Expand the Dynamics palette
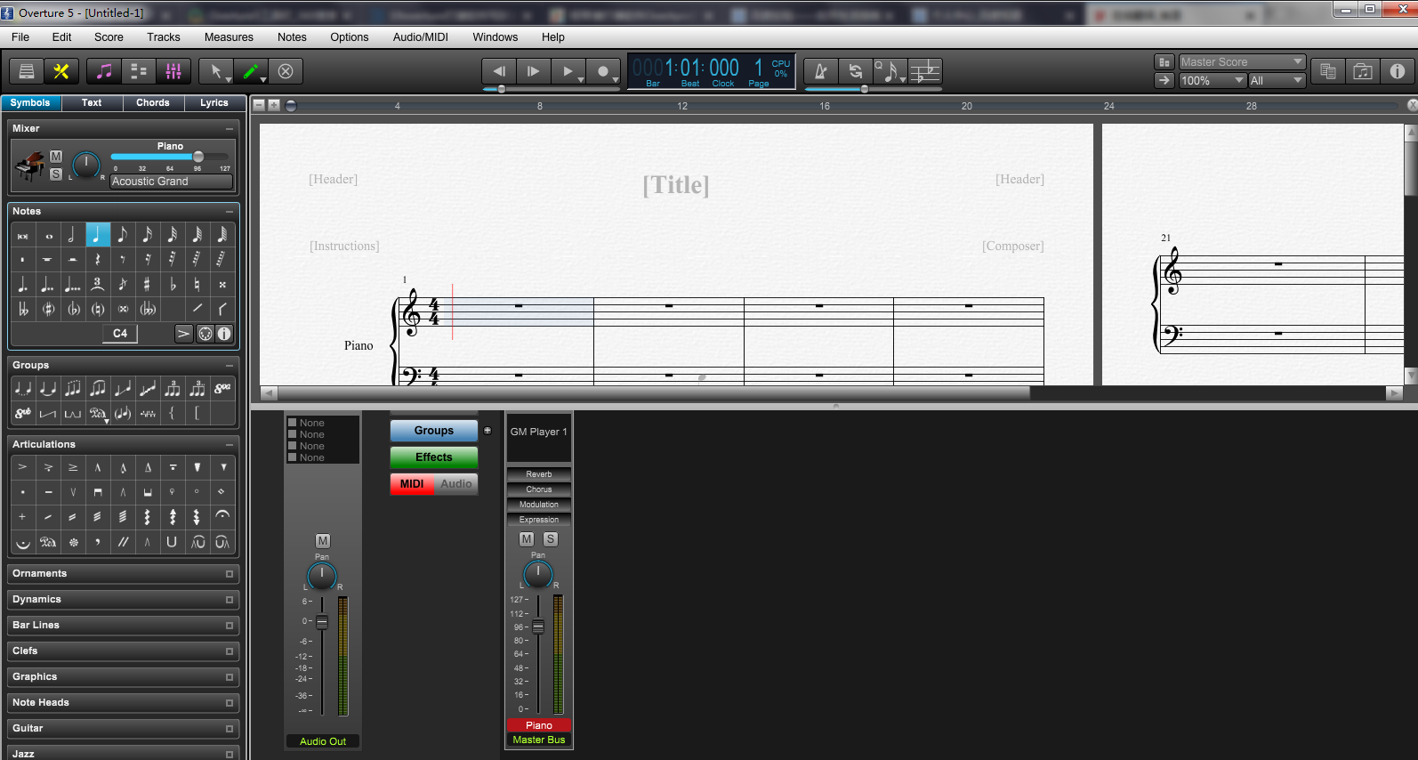This screenshot has height=760, width=1418. tap(124, 600)
